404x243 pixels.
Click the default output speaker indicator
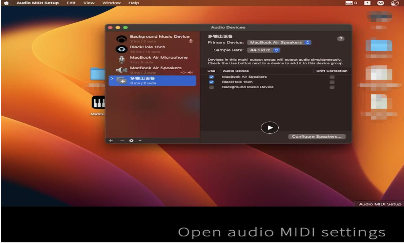click(x=190, y=72)
